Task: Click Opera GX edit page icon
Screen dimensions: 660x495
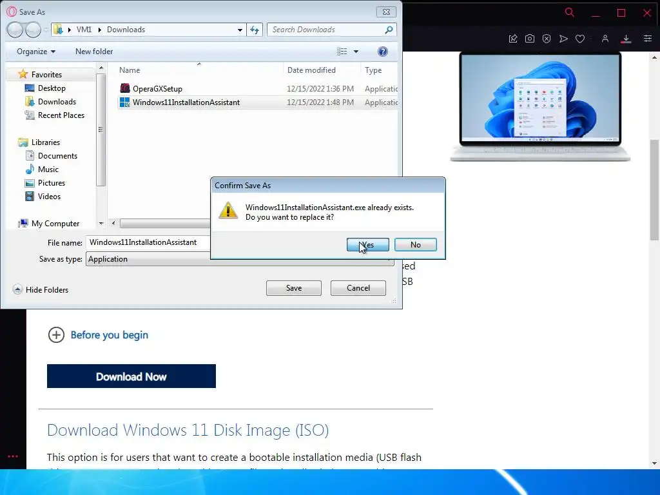Action: click(512, 39)
